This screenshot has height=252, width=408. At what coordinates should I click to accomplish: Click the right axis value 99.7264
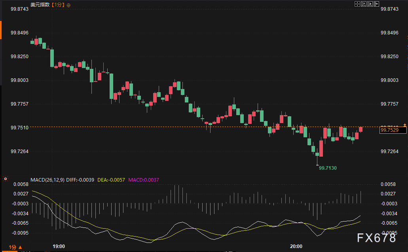(389, 152)
